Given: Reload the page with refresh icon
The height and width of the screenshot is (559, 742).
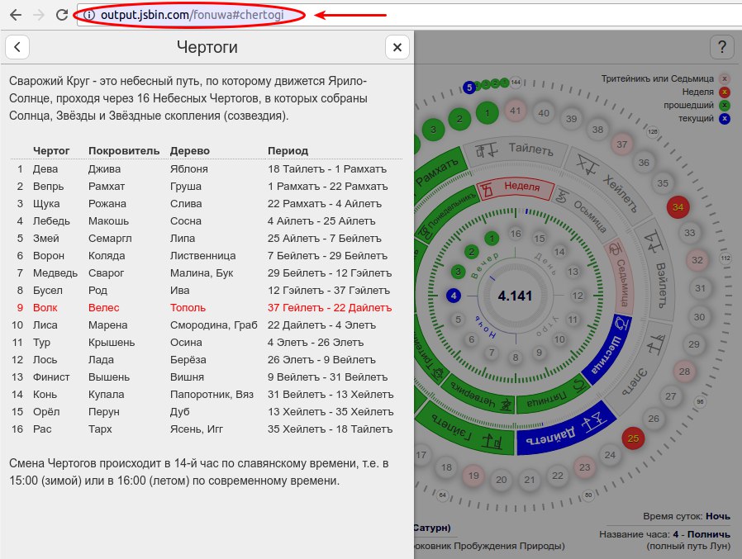Looking at the screenshot, I should 62,15.
